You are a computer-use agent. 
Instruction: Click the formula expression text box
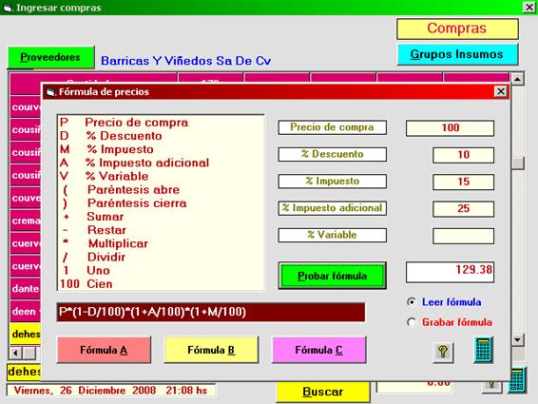(x=211, y=312)
